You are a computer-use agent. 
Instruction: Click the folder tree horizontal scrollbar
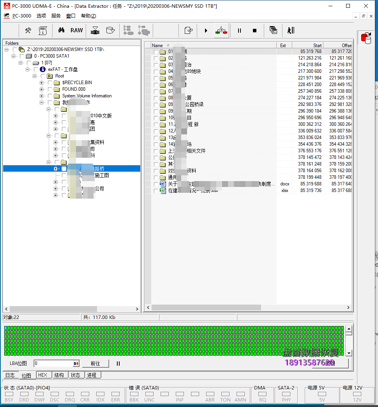53,309
